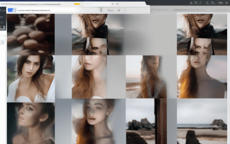
Task: Click the clock text in top-right corner
Action: [220, 3]
